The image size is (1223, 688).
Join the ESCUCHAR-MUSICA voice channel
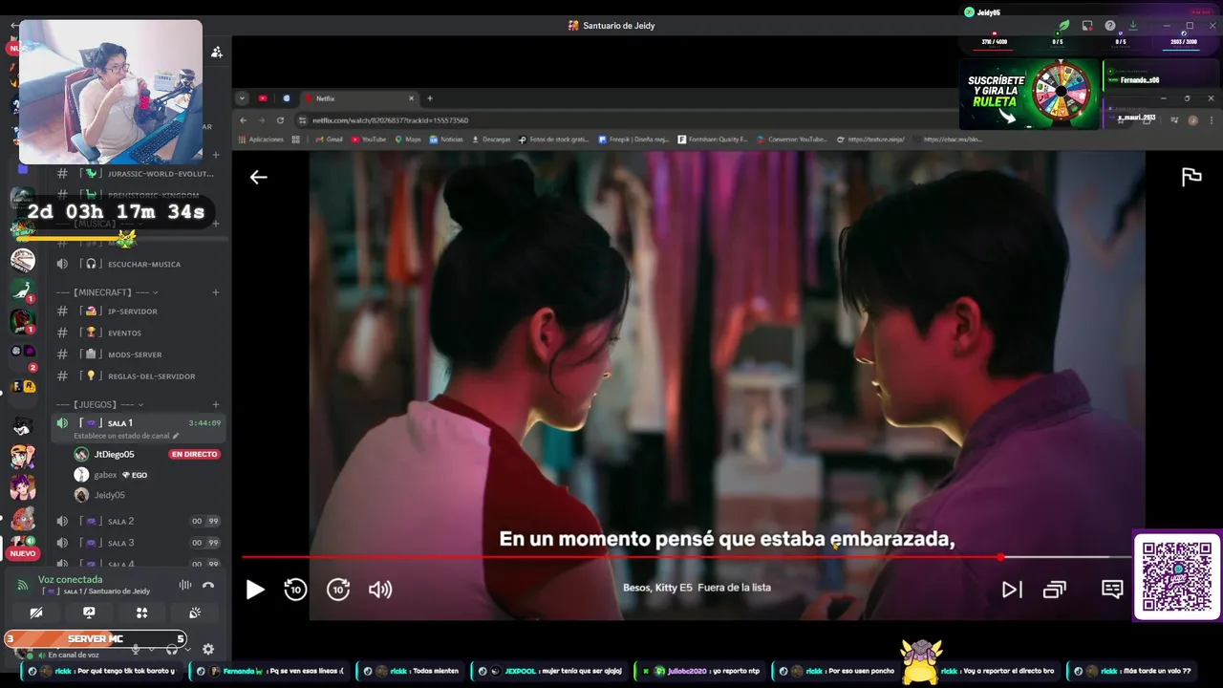(x=138, y=264)
